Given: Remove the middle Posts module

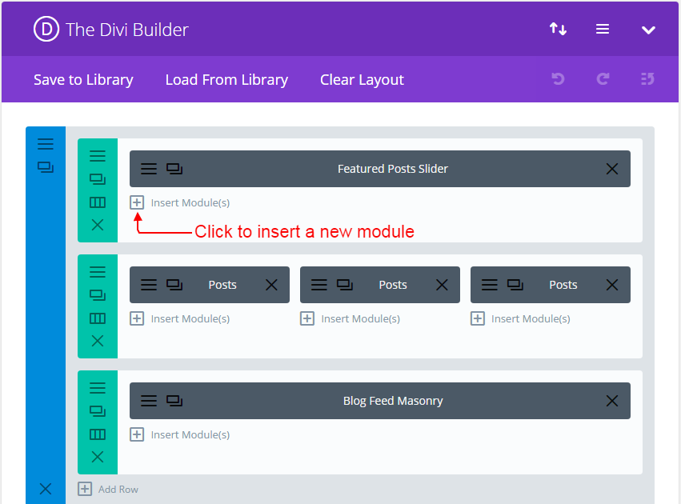Looking at the screenshot, I should (x=442, y=285).
